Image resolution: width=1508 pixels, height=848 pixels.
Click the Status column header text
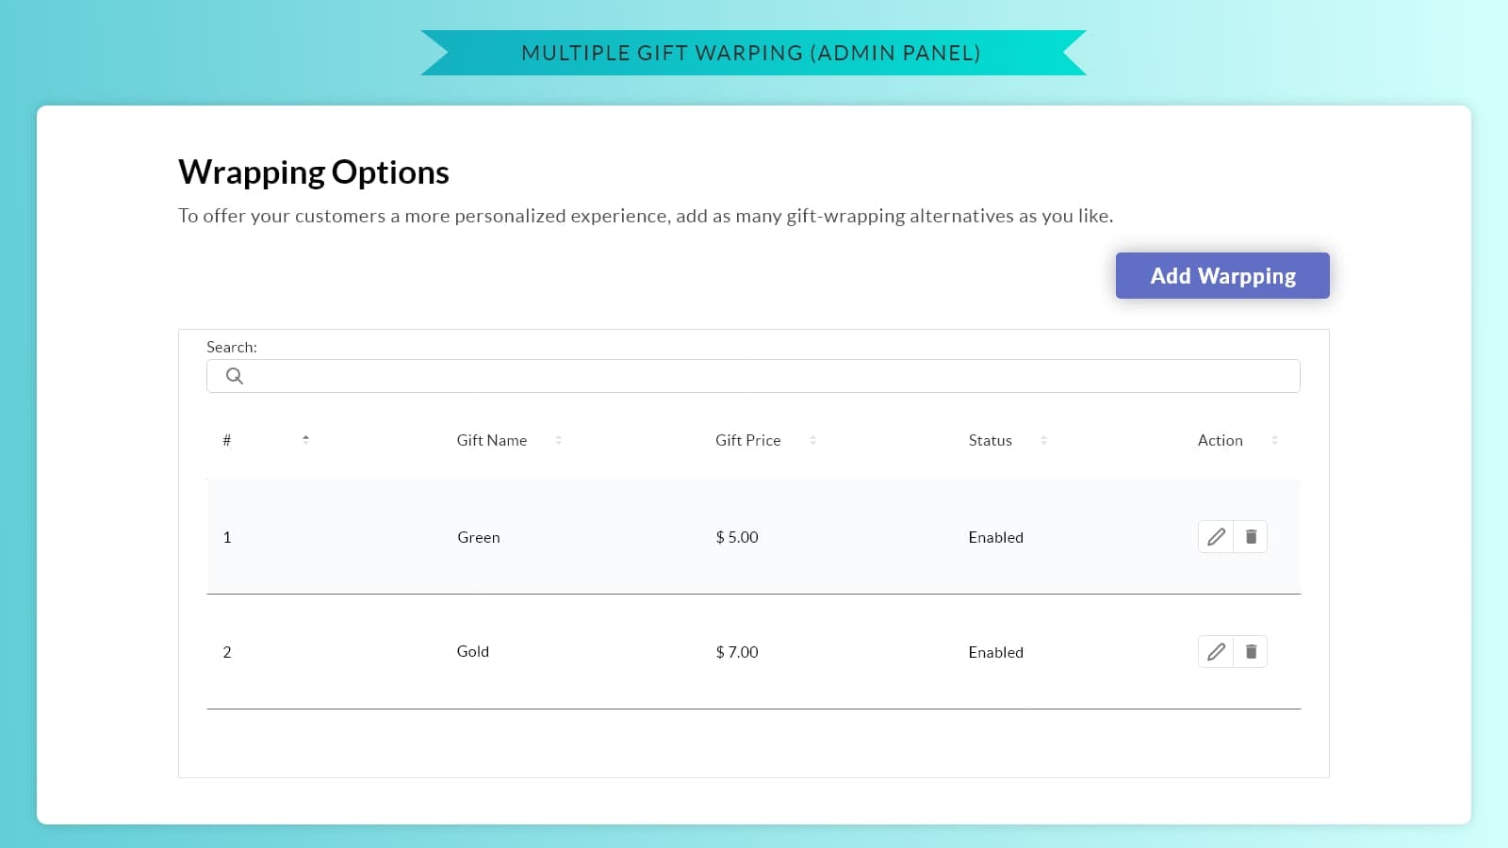[990, 440]
